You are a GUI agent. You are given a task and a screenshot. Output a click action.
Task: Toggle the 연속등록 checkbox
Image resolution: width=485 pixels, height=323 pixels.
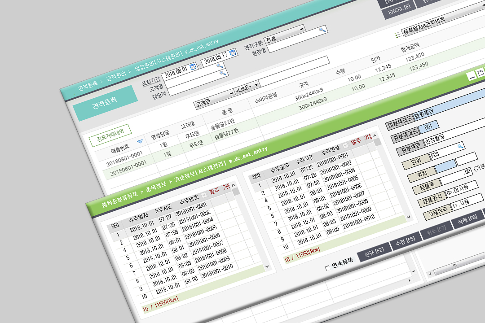327,268
